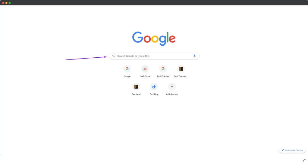Click the Search Google or type a URL field
308x164 pixels.
(x=154, y=56)
